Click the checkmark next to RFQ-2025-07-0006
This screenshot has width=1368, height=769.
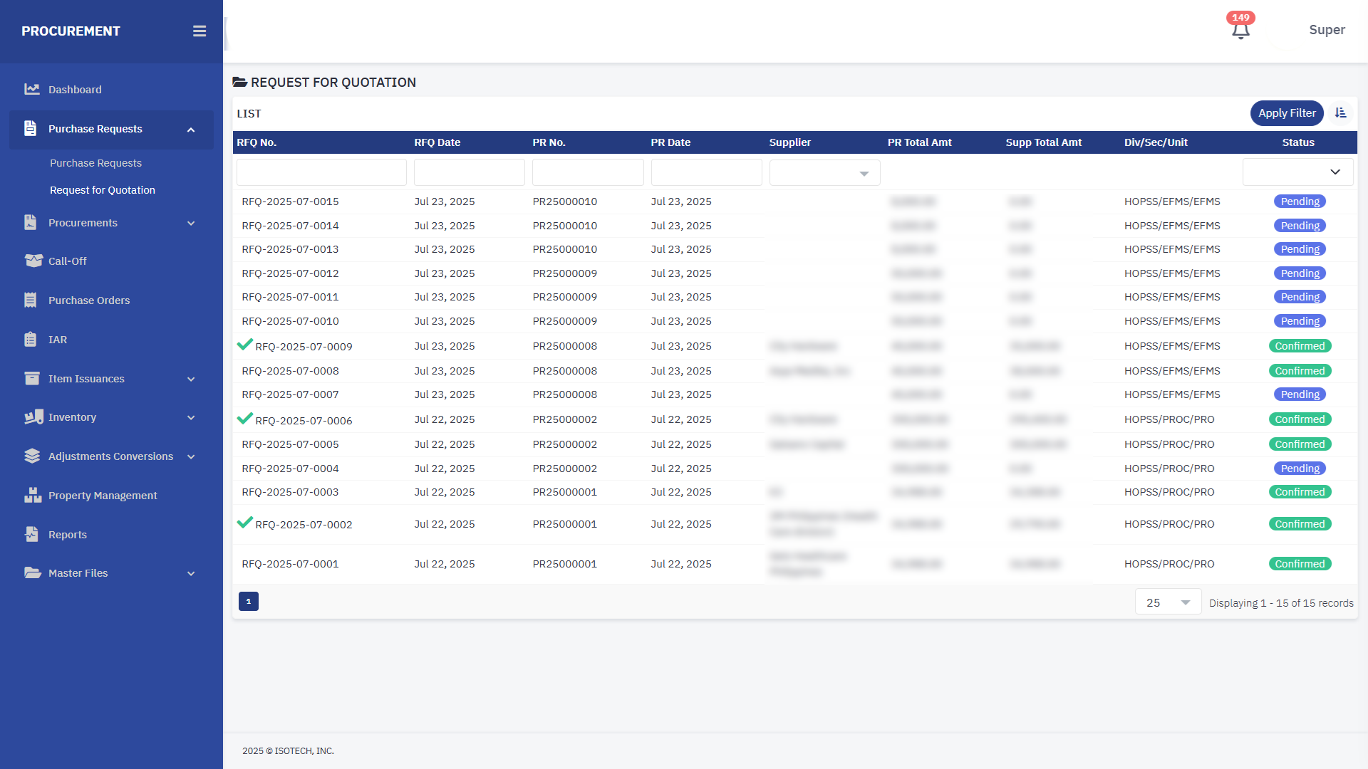click(244, 419)
